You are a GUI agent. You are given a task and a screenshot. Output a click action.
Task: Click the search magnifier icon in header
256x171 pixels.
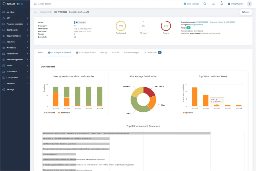tap(205, 4)
